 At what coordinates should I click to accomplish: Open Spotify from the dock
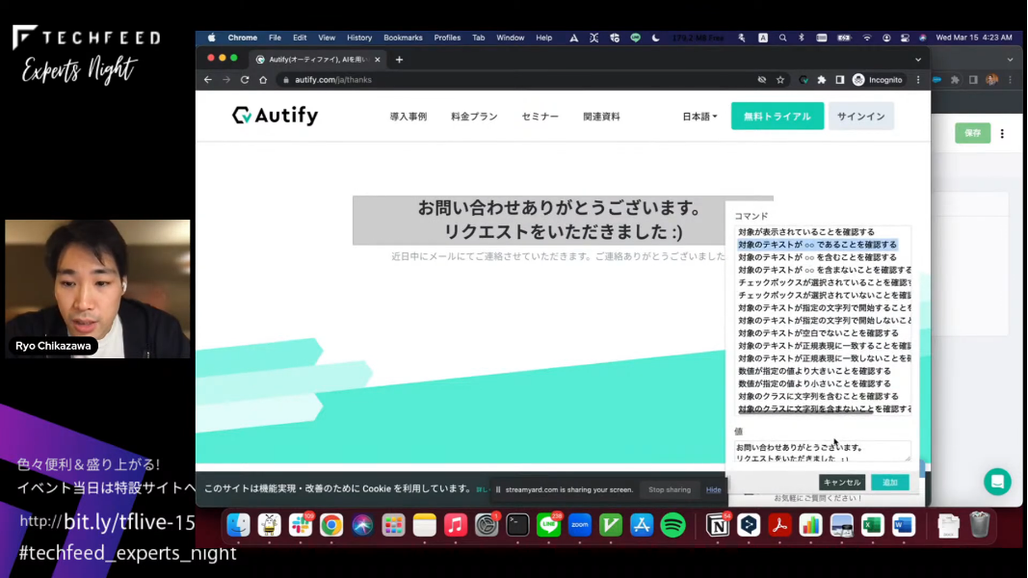pyautogui.click(x=672, y=525)
